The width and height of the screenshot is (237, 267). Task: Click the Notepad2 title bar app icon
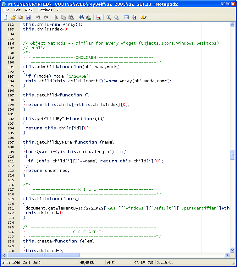pyautogui.click(x=4, y=4)
